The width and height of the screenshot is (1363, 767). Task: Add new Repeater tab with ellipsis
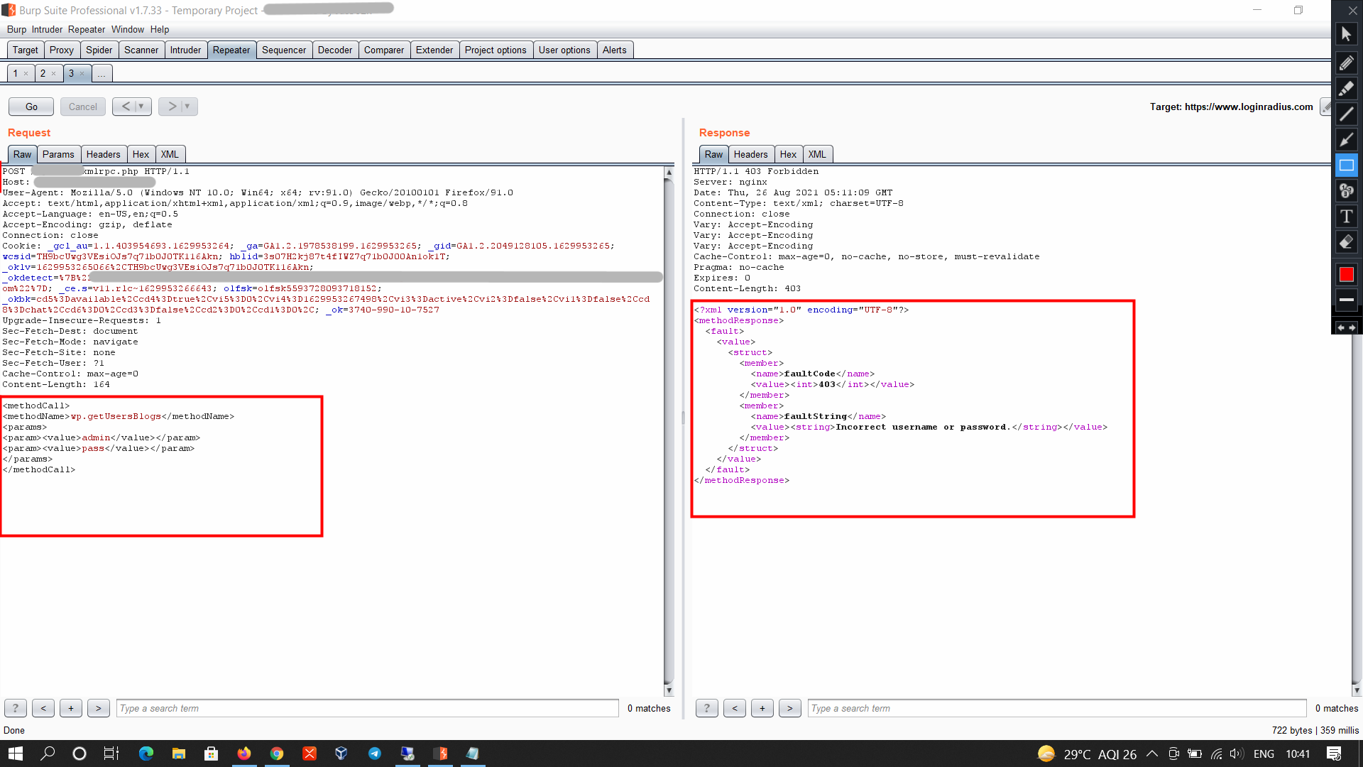click(102, 73)
